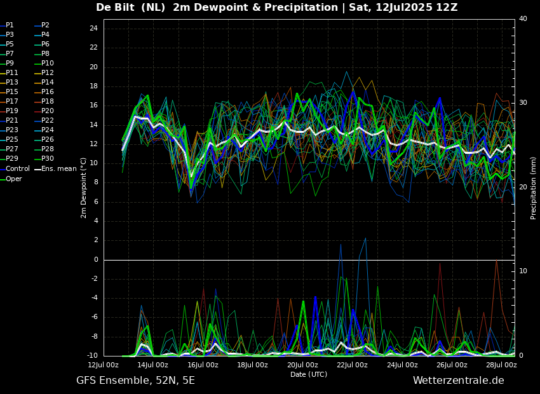Select the P30 legend entry
Screen dimensions: 540x394
click(48, 159)
